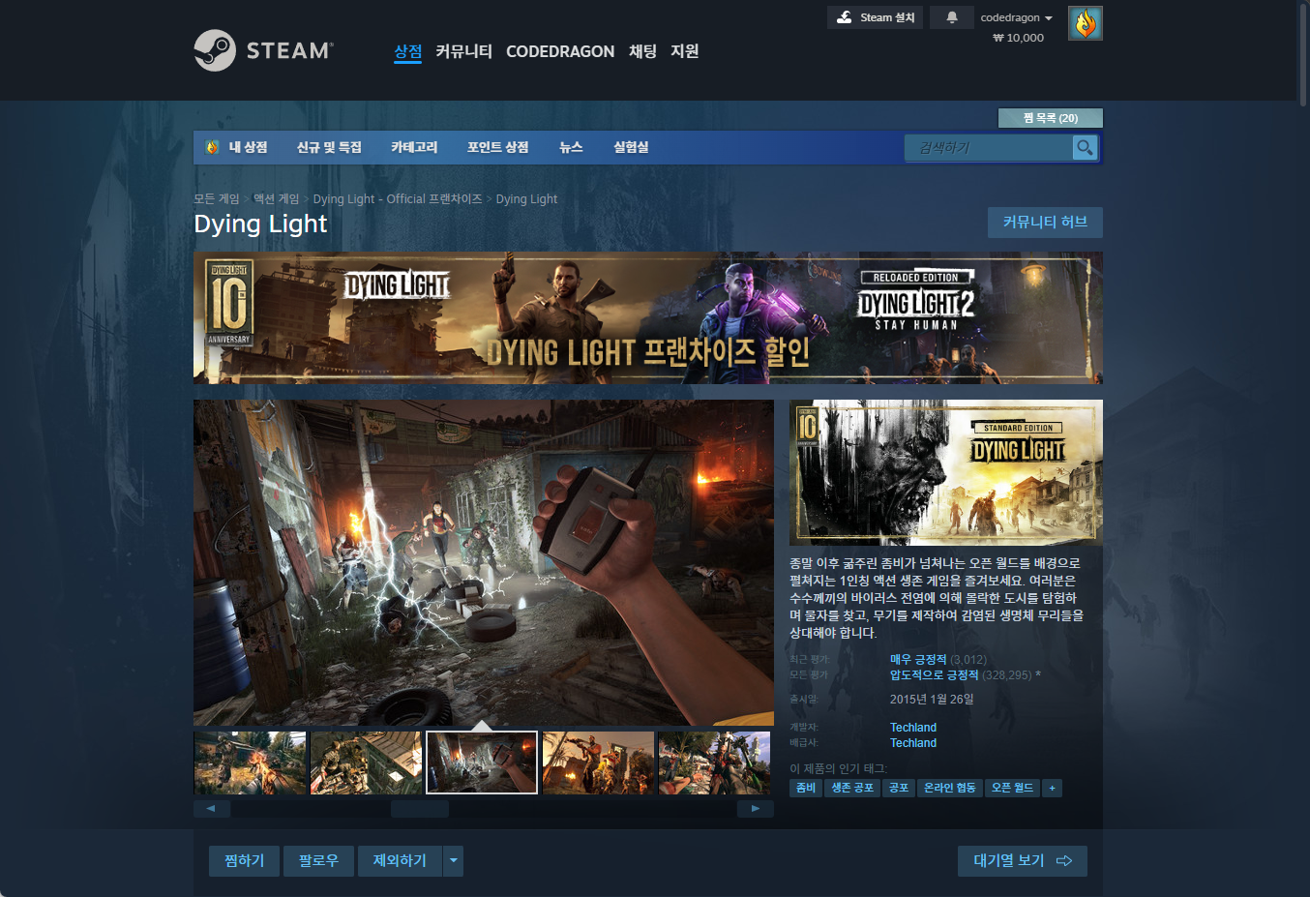
Task: Focus the 검색하기 store search field
Action: pos(988,147)
